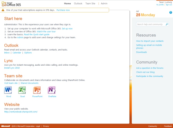The height and width of the screenshot is (128, 173).
Task: Open the OneNote application icon
Action: point(52,90)
